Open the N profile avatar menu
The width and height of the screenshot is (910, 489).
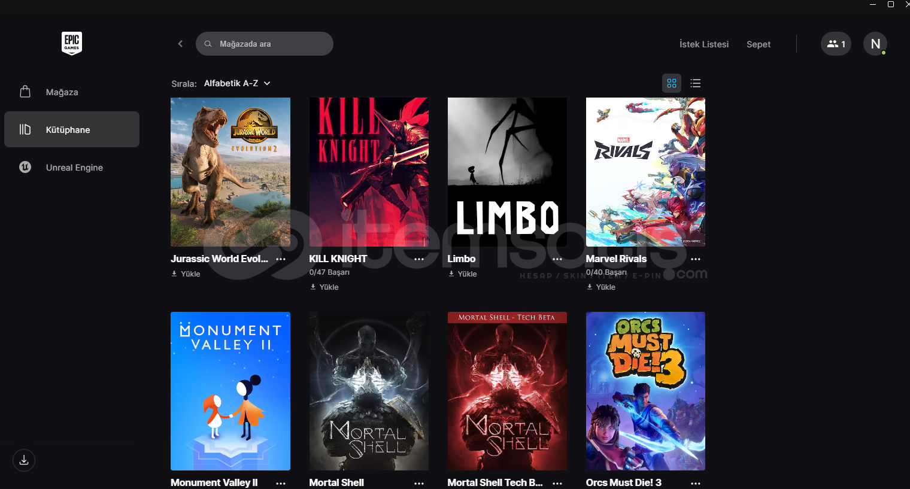875,44
